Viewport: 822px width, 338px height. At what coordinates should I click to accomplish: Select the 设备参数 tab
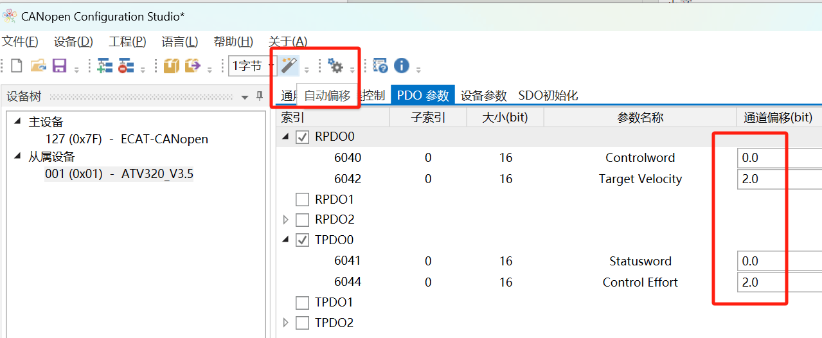click(x=484, y=96)
